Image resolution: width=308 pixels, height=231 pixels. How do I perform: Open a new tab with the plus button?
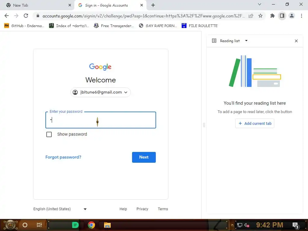click(x=153, y=5)
